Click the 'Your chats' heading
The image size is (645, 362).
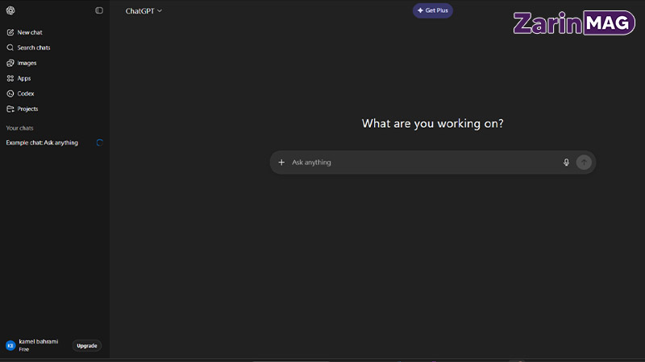[x=19, y=128]
